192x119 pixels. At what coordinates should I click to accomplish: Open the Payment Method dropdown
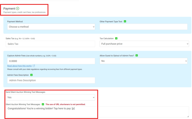point(51,27)
